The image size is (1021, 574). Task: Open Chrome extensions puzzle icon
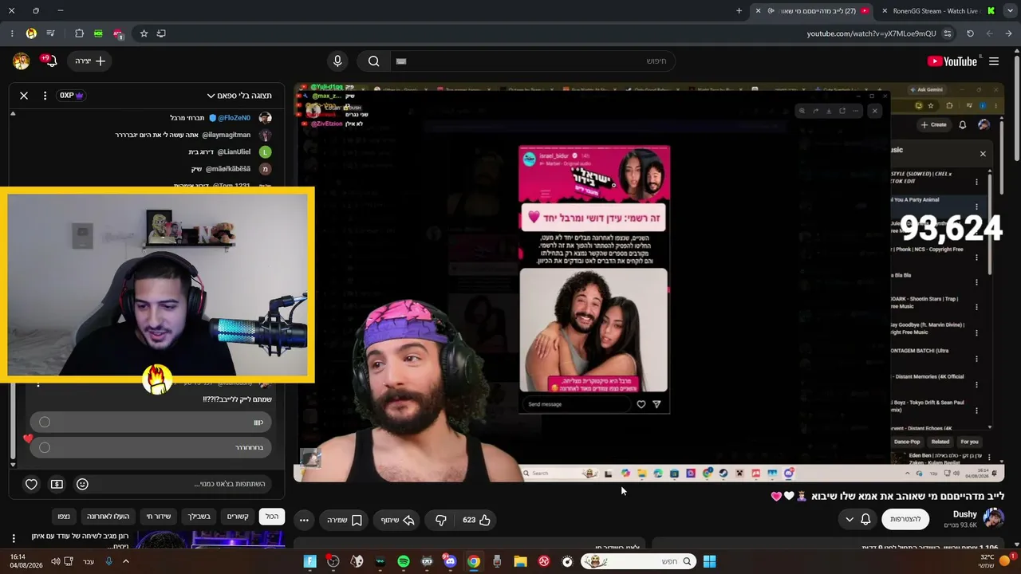[79, 33]
